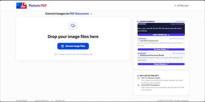Click the flame icon beside Fast OCR Text Extractor

pos(139,41)
